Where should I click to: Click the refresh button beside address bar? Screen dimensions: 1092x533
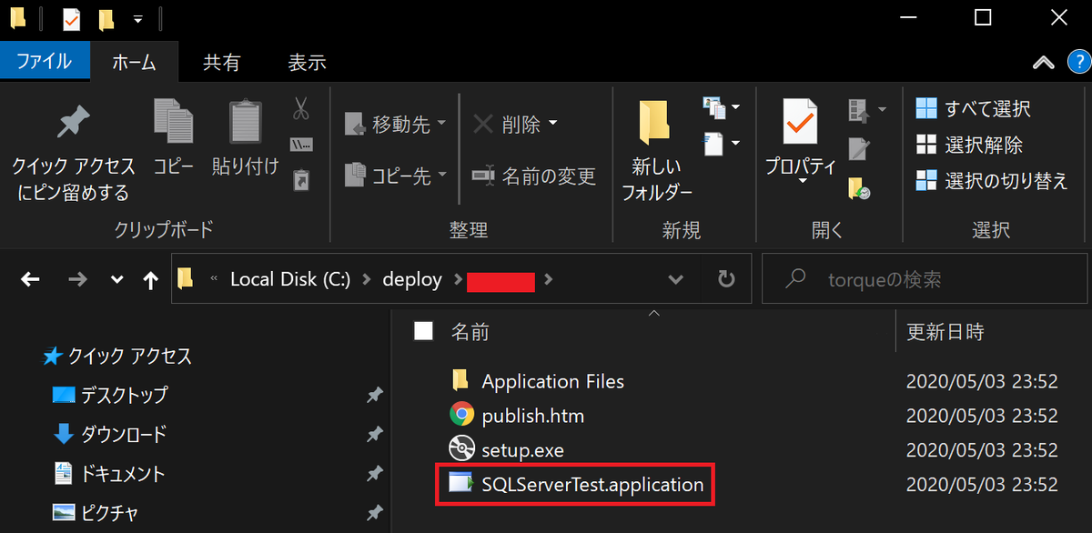726,279
